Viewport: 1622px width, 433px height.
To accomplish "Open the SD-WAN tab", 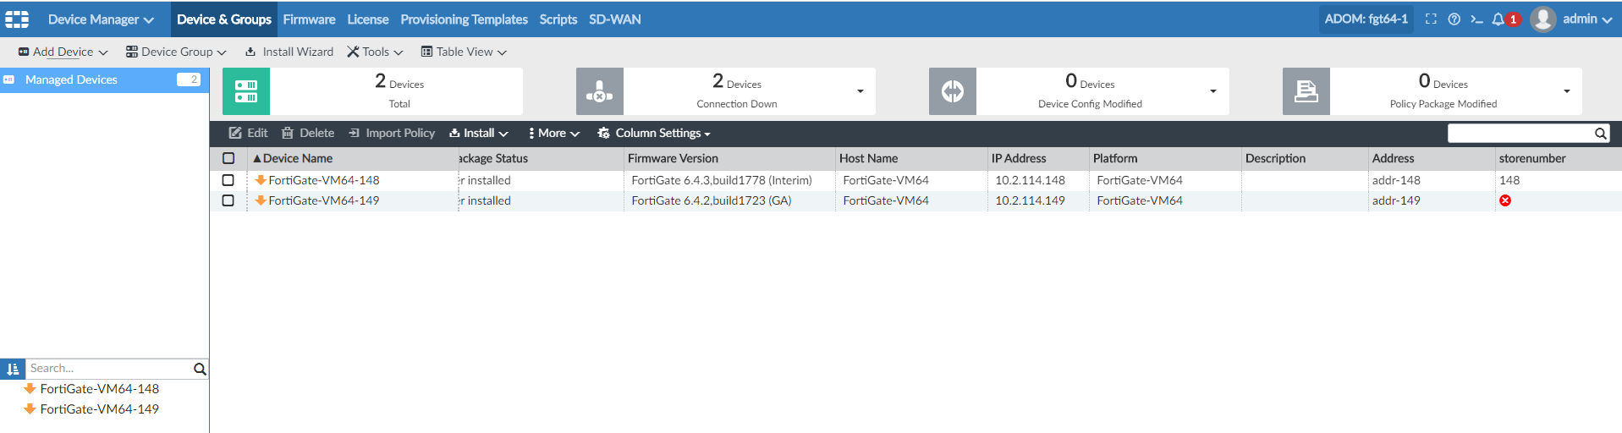I will pyautogui.click(x=614, y=19).
